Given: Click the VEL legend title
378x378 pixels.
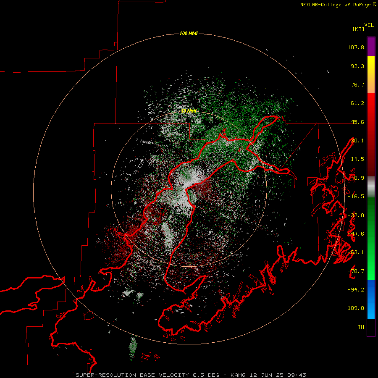Looking at the screenshot, I should (369, 25).
